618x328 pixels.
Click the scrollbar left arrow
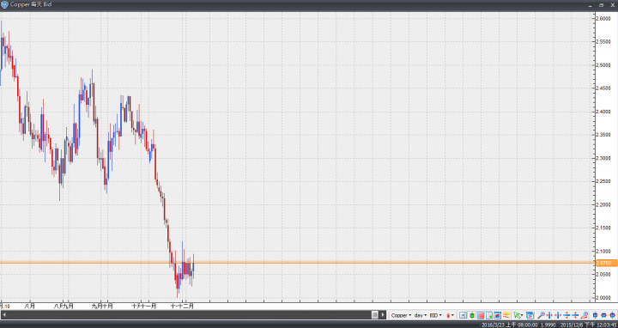click(3, 315)
